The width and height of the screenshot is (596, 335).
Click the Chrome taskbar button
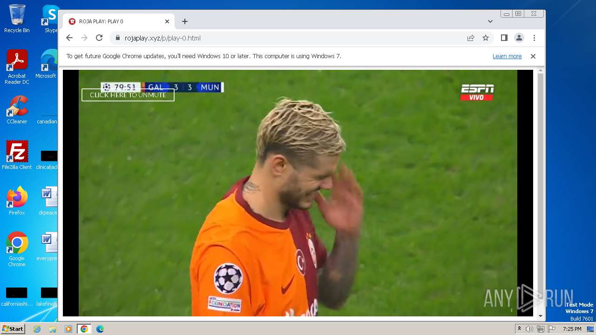(84, 329)
